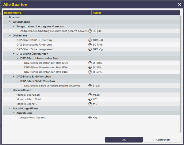Close the Alle Spalten dialog
Screen dimensions: 184x145
[179, 5]
